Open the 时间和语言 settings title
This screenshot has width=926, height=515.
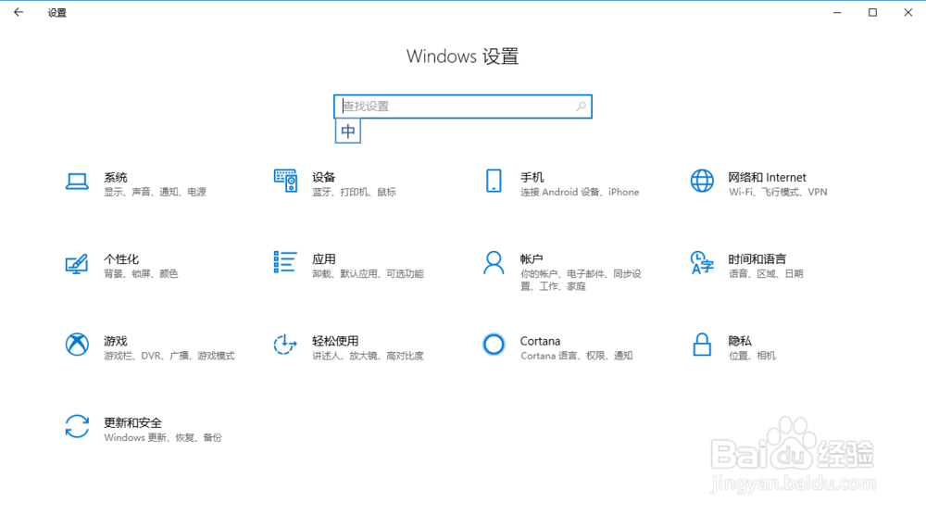[x=757, y=259]
